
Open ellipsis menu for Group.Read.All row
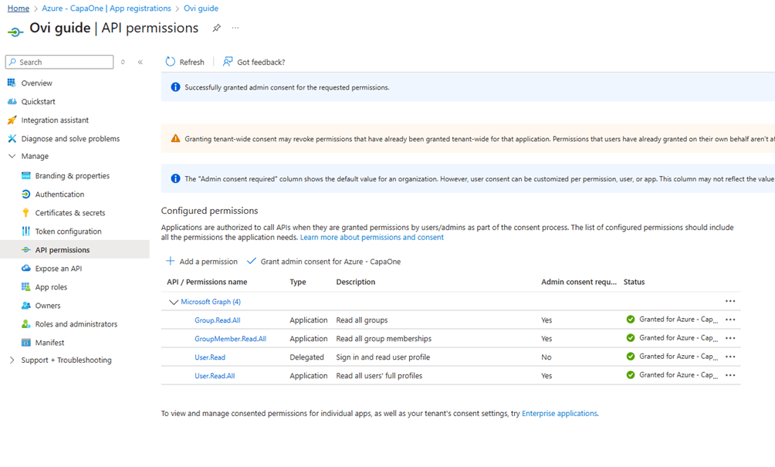tap(730, 320)
